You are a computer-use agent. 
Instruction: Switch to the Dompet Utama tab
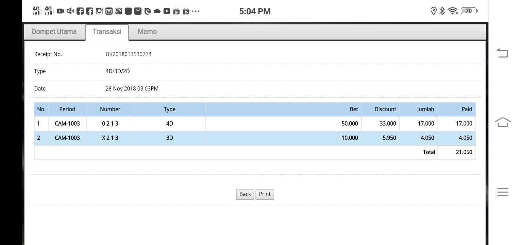[54, 32]
